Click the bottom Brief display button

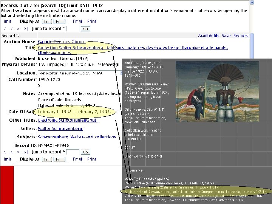(x=60, y=159)
